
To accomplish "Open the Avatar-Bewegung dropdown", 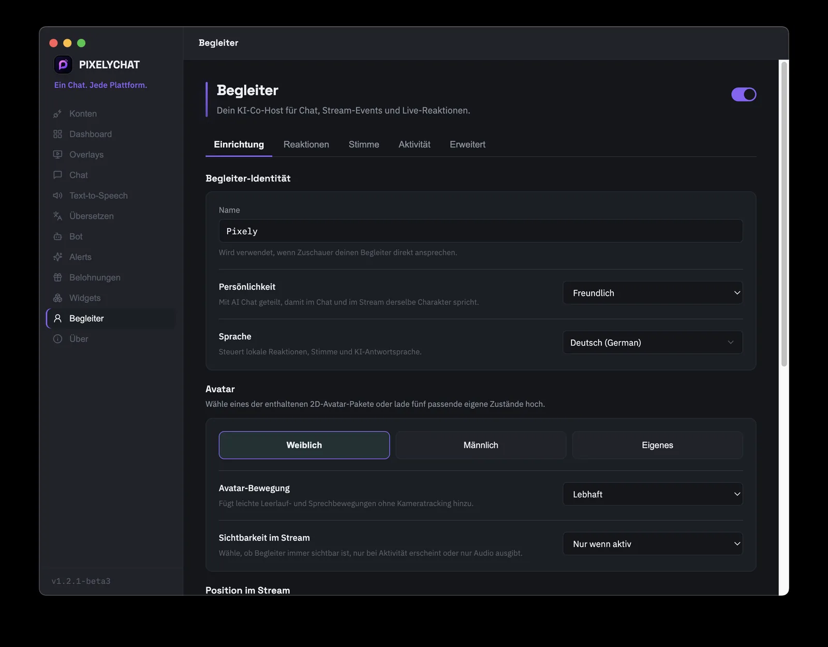I will tap(653, 494).
